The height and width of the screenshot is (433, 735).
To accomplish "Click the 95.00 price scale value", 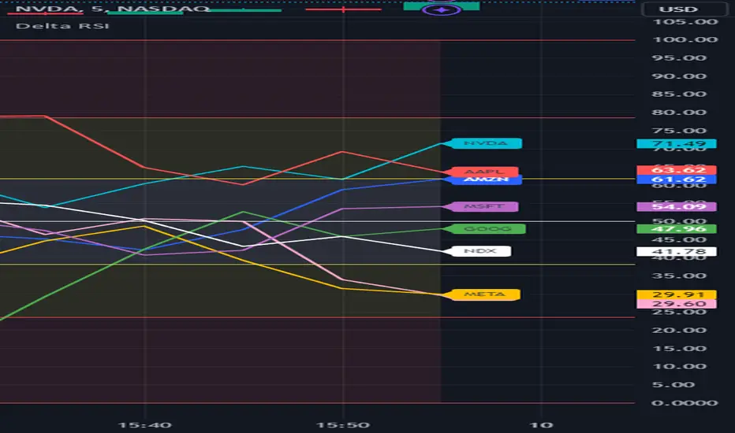I will pyautogui.click(x=679, y=58).
